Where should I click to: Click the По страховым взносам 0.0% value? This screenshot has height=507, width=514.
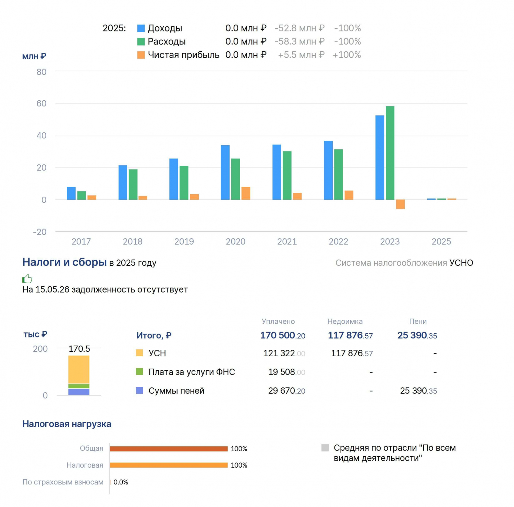tap(121, 482)
